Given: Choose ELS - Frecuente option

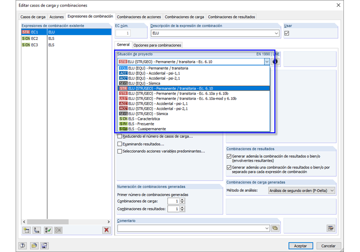Looking at the screenshot, I should [194, 124].
